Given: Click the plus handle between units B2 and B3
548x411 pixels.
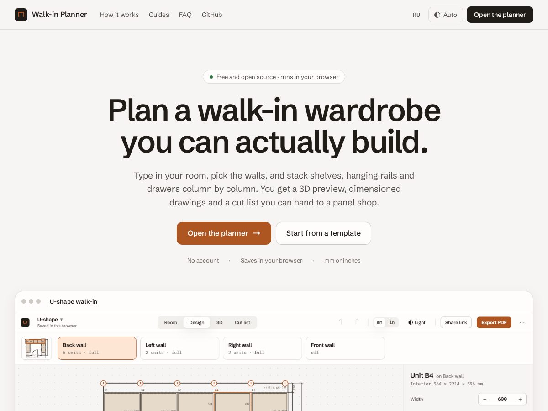Looking at the screenshot, I should [x=177, y=383].
